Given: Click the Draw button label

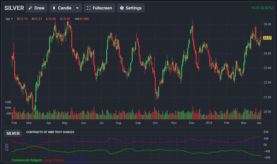Looking at the screenshot, I should [x=39, y=8].
